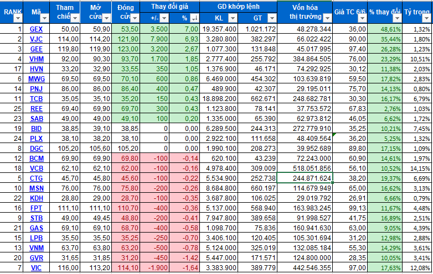433x274 pixels.
Task: Open the GEE ticker link
Action: coord(36,49)
